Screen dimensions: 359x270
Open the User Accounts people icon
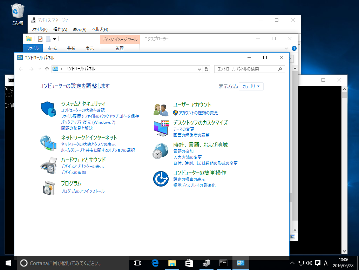coord(161,110)
